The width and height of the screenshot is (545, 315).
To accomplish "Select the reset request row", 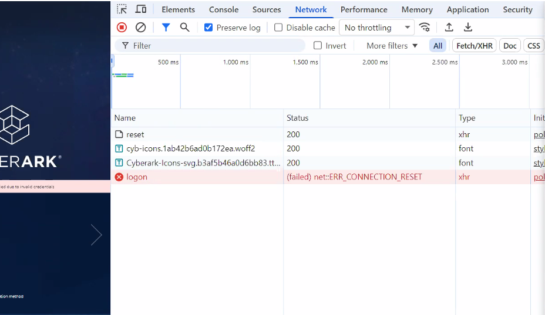I will (x=328, y=134).
